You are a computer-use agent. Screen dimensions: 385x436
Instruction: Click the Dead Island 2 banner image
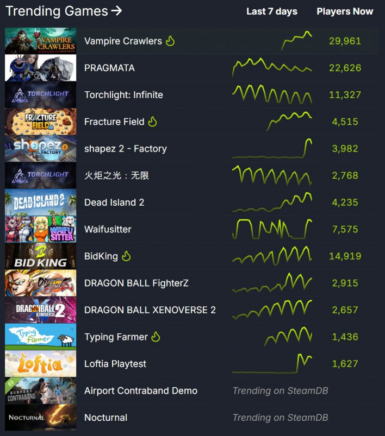point(40,202)
